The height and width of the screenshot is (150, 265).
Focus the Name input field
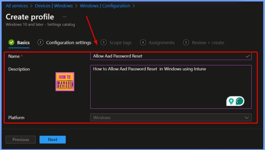171,56
